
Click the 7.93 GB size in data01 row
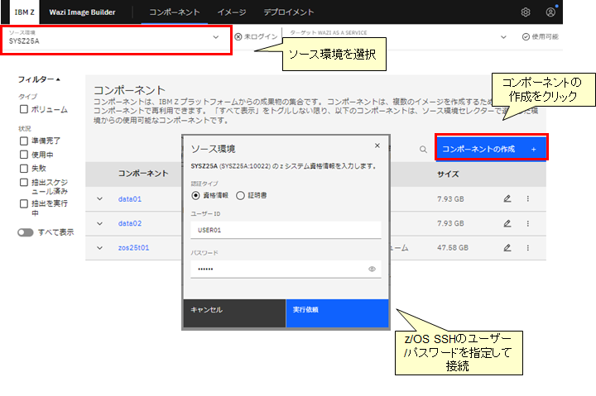450,198
